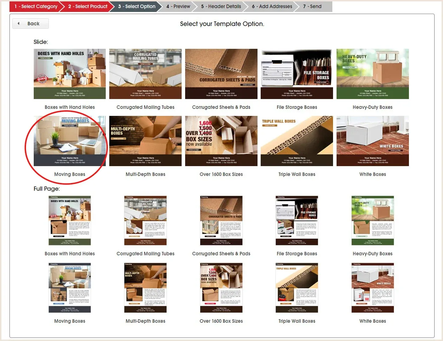Click the 'Moving Boxes' caption under Full Page
Screen dimensions: 443x341
click(x=70, y=321)
